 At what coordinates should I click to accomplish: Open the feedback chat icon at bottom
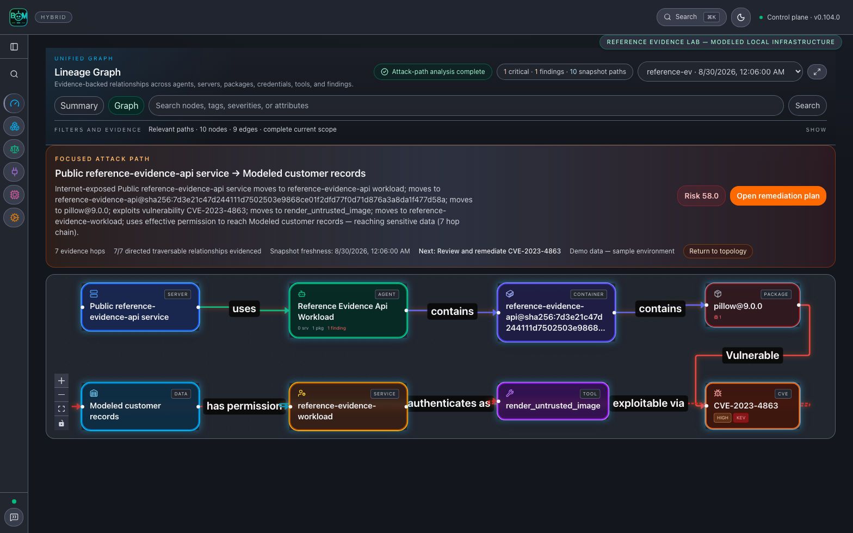coord(14,517)
